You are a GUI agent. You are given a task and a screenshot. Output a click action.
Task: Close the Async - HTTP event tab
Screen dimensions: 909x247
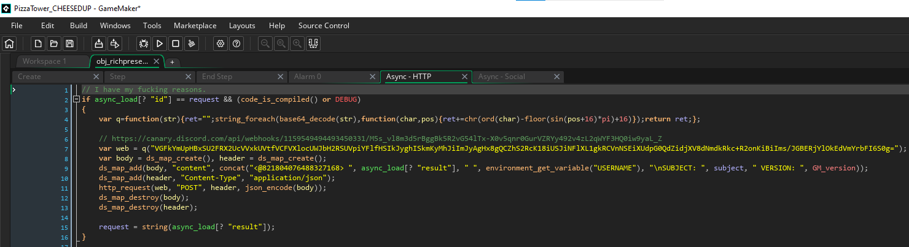(465, 77)
